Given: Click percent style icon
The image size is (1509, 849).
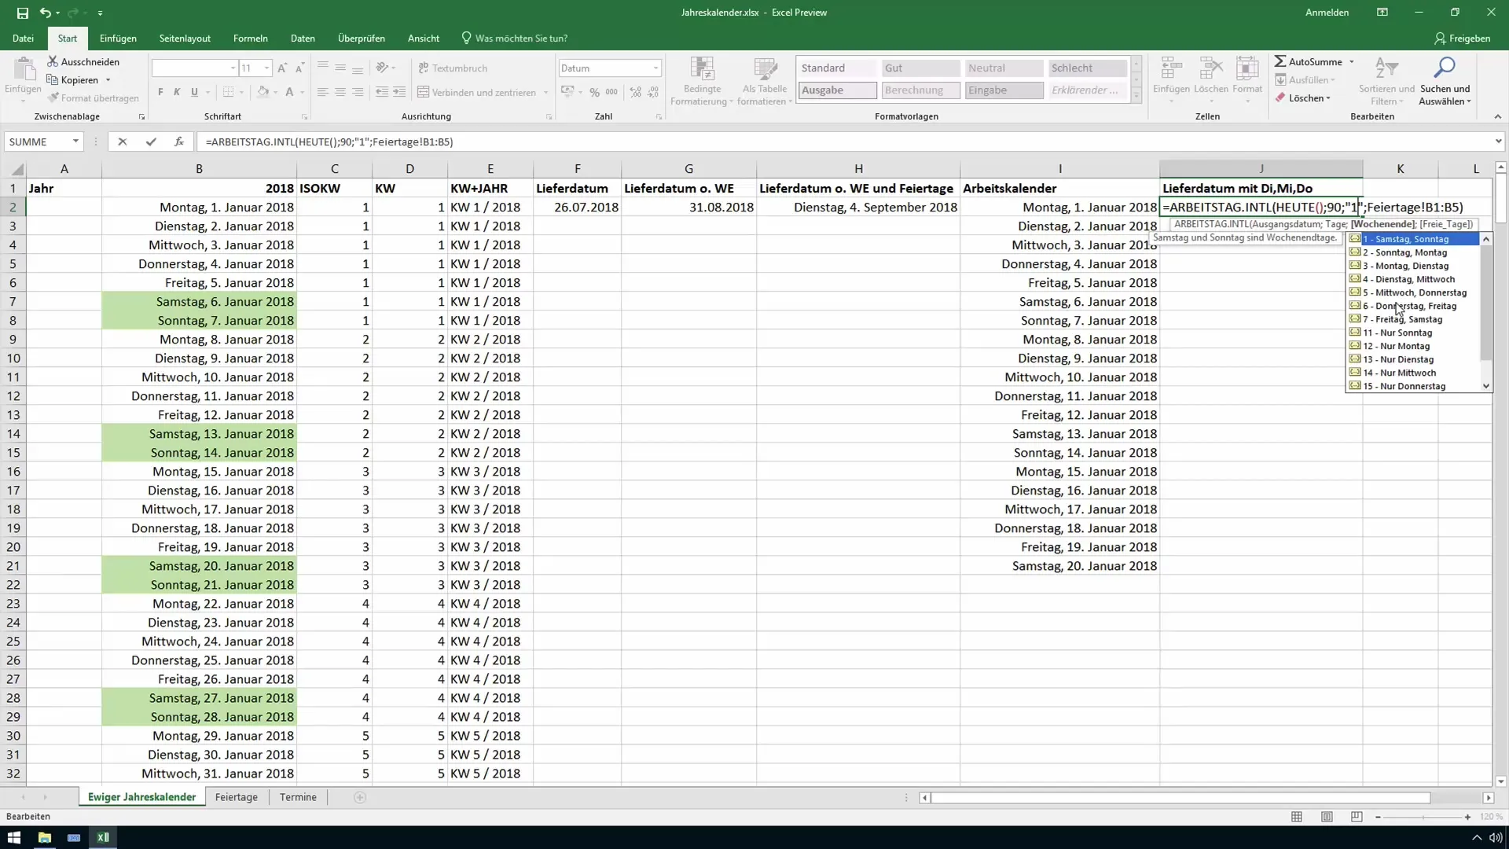Looking at the screenshot, I should (594, 92).
